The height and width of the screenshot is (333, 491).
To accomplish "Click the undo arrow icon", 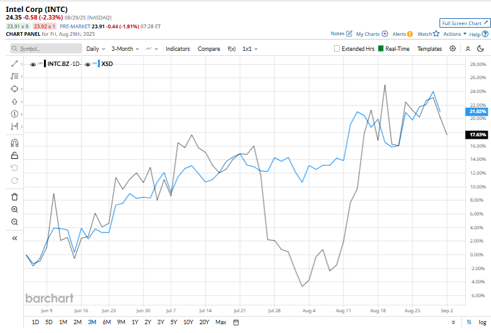I will (14, 168).
